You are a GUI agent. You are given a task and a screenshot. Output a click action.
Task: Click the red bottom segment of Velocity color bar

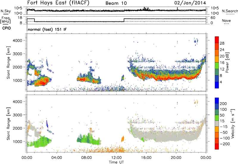[x=217, y=147]
